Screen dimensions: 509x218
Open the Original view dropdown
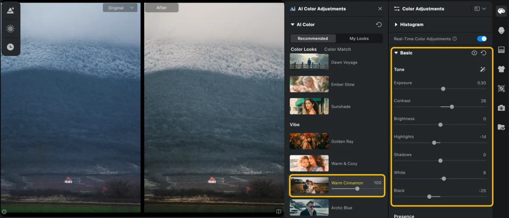pyautogui.click(x=120, y=8)
